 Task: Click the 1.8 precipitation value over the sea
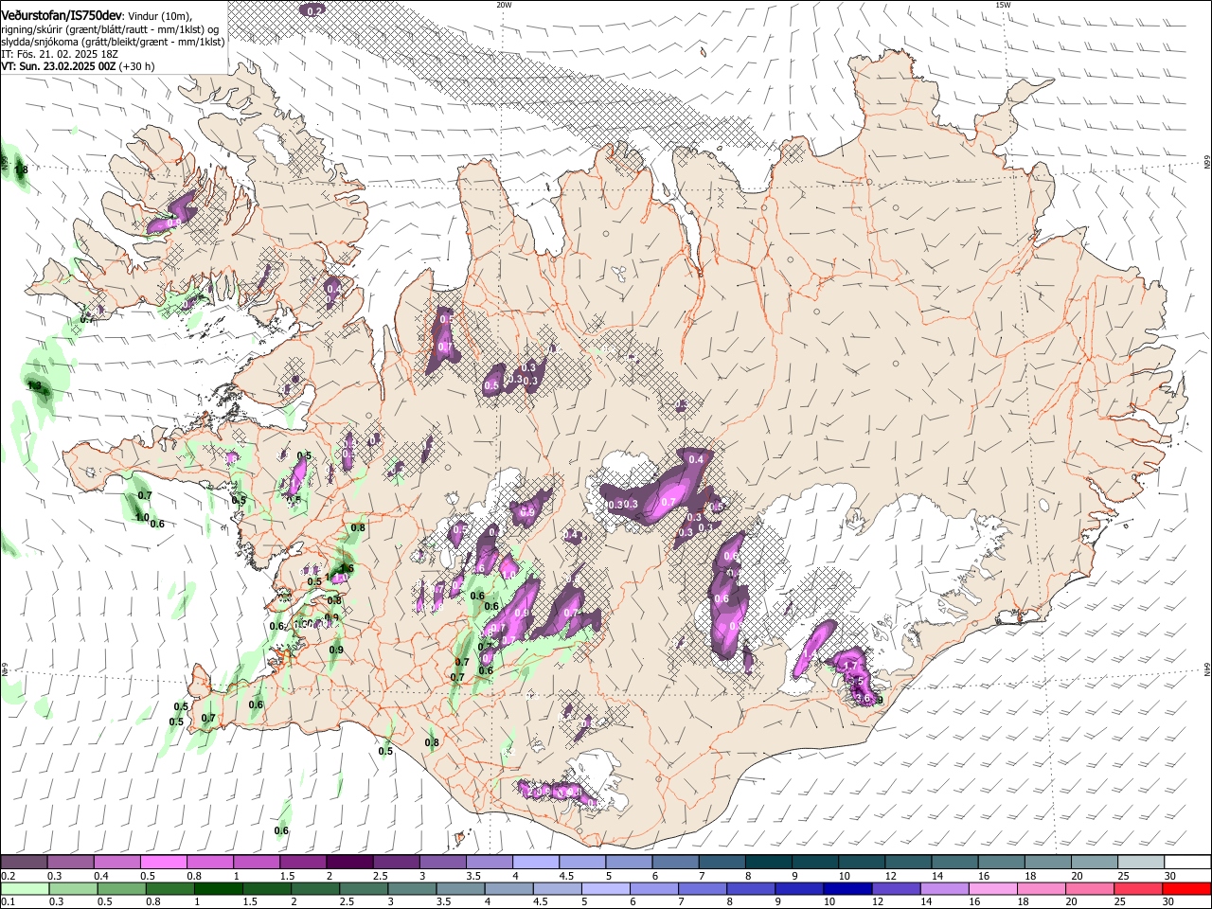pyautogui.click(x=21, y=169)
